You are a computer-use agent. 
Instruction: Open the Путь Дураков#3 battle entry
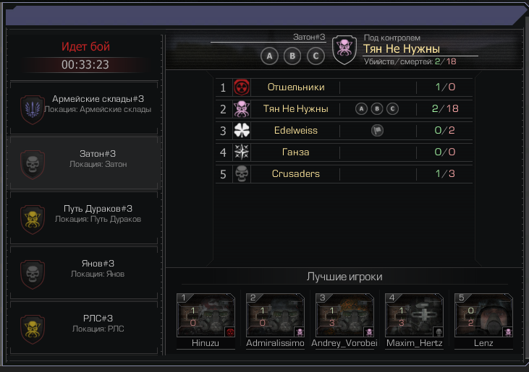point(84,218)
